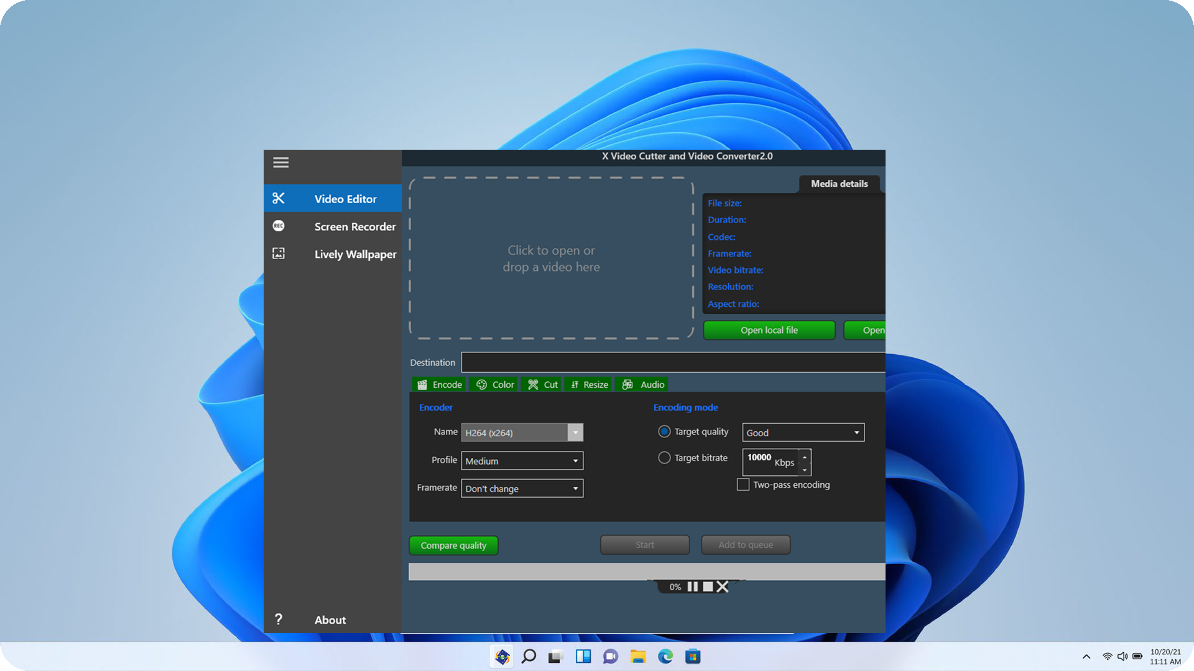Click the Open local file button
Screen dimensions: 1194x671
point(769,331)
